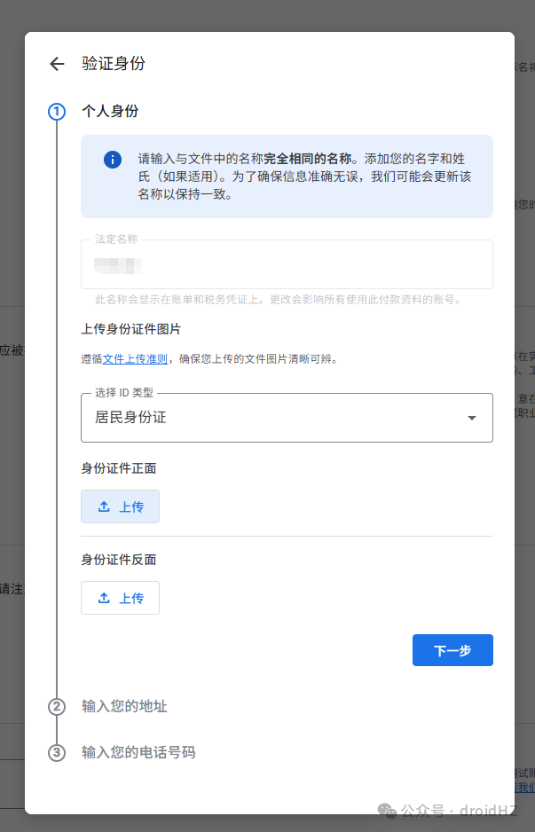Click the bold text 完全相同的名称 in notice

coord(307,159)
